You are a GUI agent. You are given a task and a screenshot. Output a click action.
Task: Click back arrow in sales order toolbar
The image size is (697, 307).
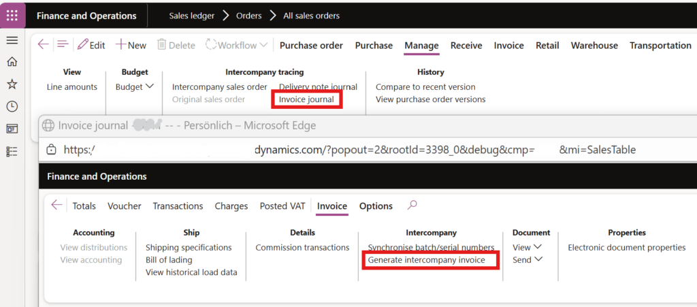(43, 45)
